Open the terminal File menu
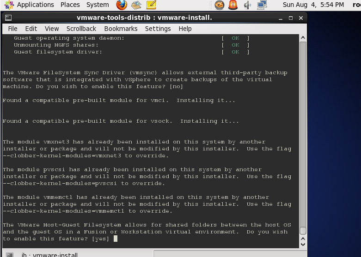This screenshot has width=361, height=257. (x=12, y=29)
